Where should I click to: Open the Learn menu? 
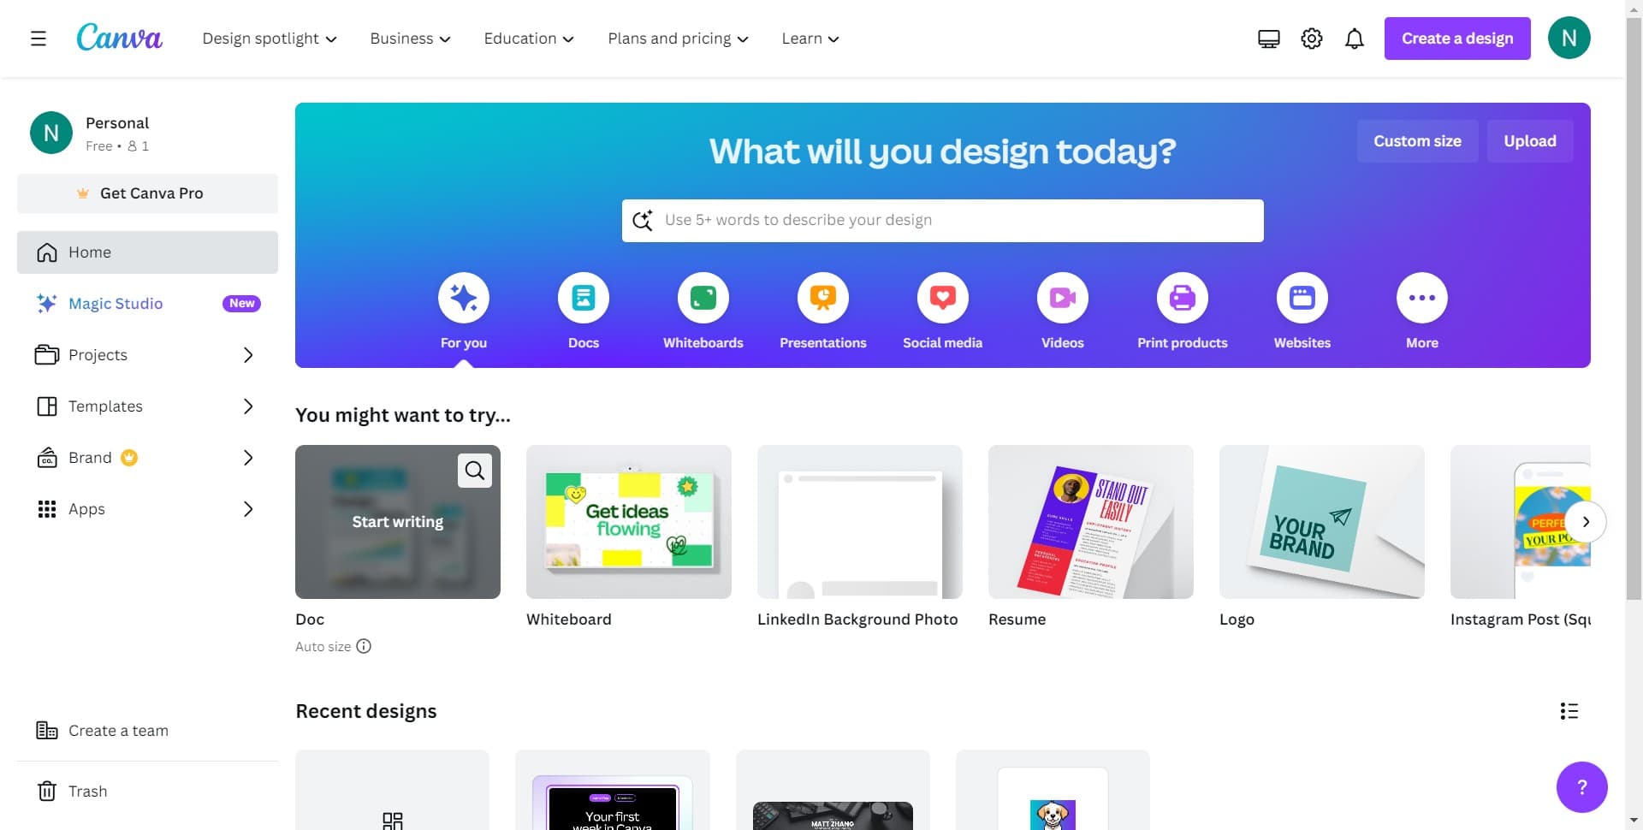pos(809,38)
